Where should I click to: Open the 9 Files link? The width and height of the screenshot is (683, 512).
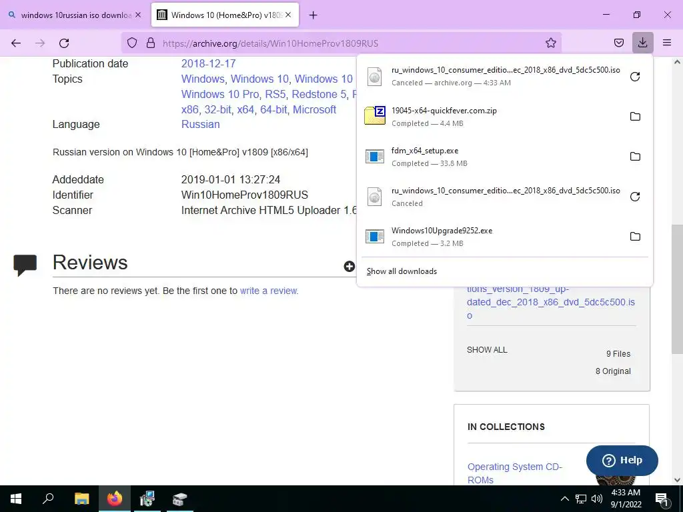[618, 354]
